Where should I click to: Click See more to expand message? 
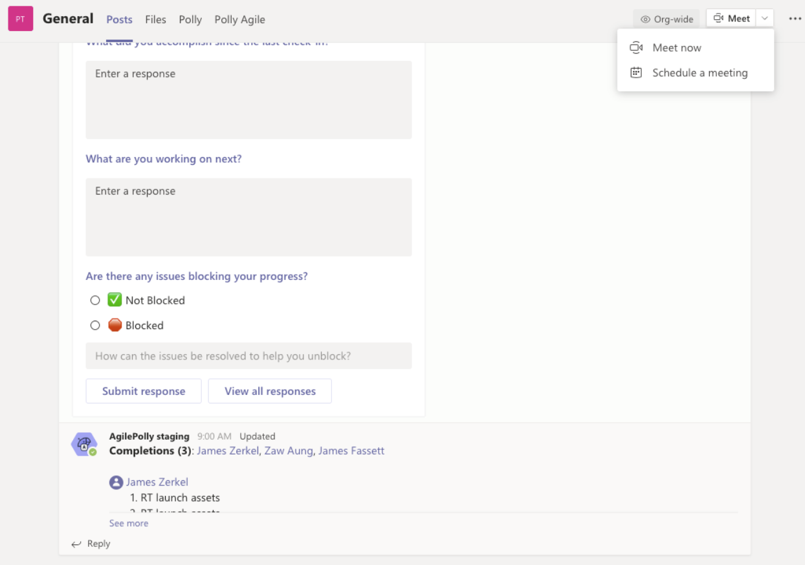[x=129, y=524]
